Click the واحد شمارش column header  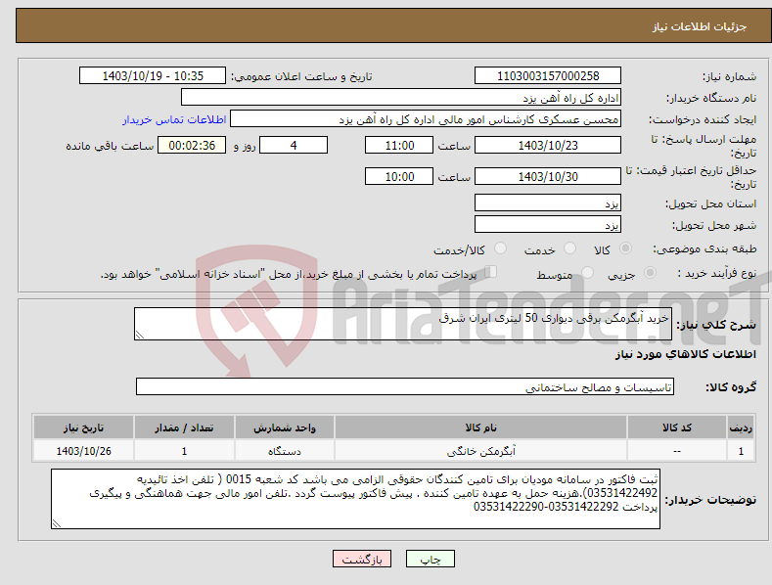click(x=285, y=427)
